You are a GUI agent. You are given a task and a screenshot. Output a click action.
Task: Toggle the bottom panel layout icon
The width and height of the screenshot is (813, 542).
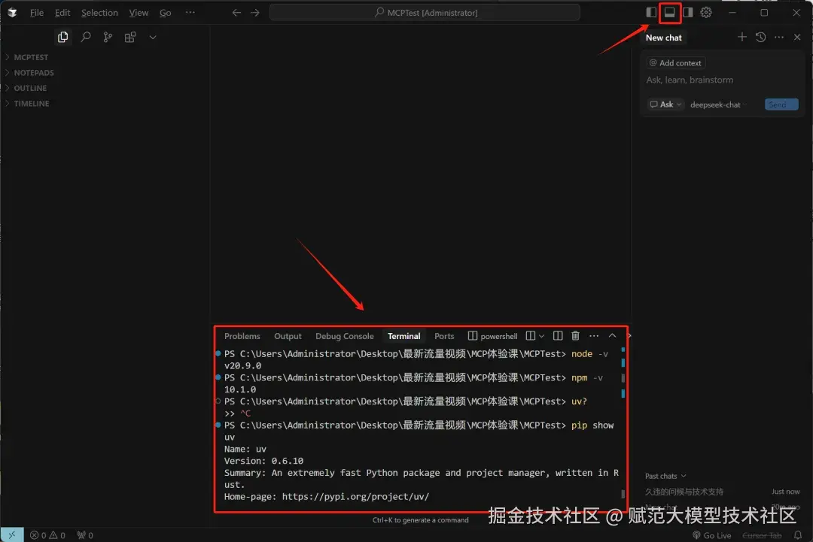coord(669,13)
